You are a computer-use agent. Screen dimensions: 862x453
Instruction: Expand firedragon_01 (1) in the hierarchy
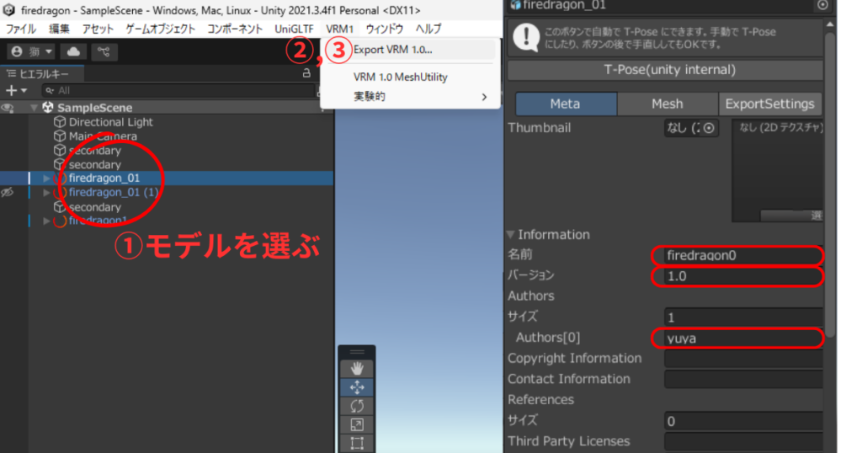(47, 193)
